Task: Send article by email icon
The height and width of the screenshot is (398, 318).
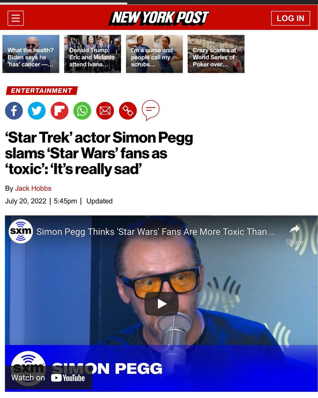Action: coord(105,111)
